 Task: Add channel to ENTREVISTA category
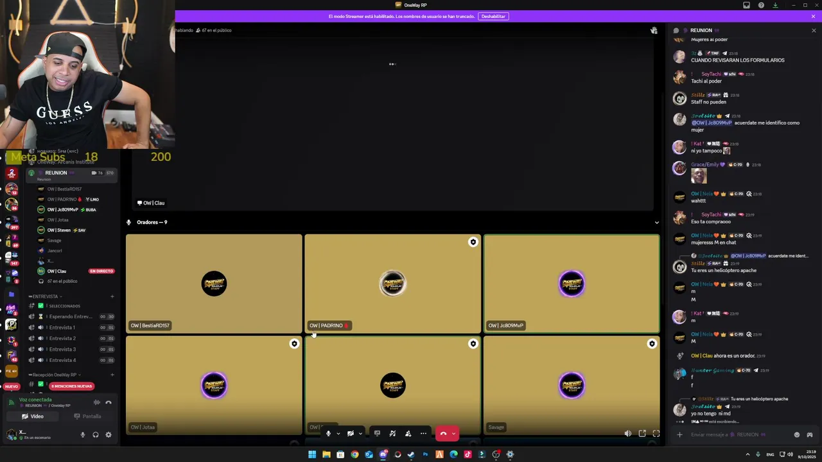pos(112,296)
